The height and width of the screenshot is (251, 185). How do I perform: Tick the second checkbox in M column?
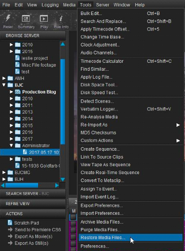73,224
